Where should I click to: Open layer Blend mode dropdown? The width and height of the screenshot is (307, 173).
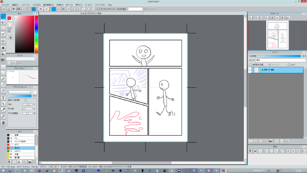tap(281, 60)
